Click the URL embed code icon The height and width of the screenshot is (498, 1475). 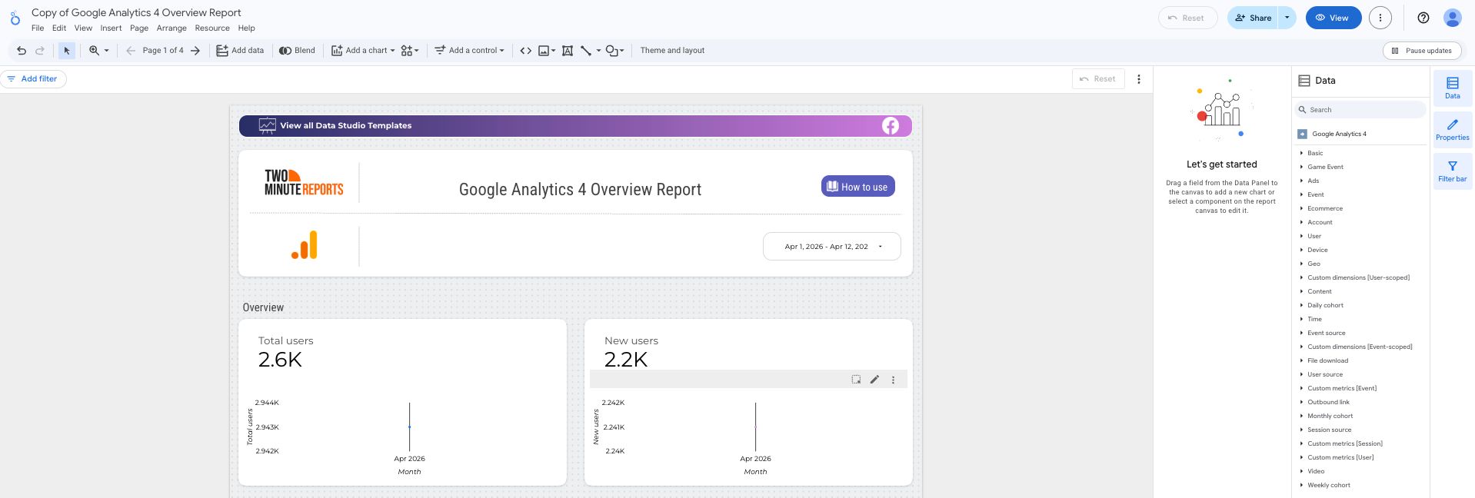(x=525, y=51)
